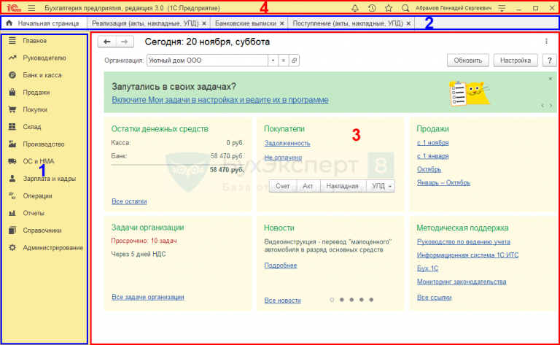This screenshot has height=345, width=560.
Task: Click the search magnifier icon
Action: tap(405, 8)
